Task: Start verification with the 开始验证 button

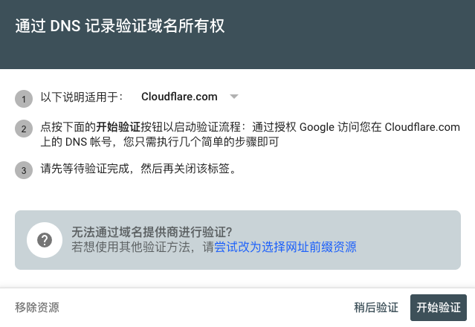Action: pyautogui.click(x=439, y=308)
